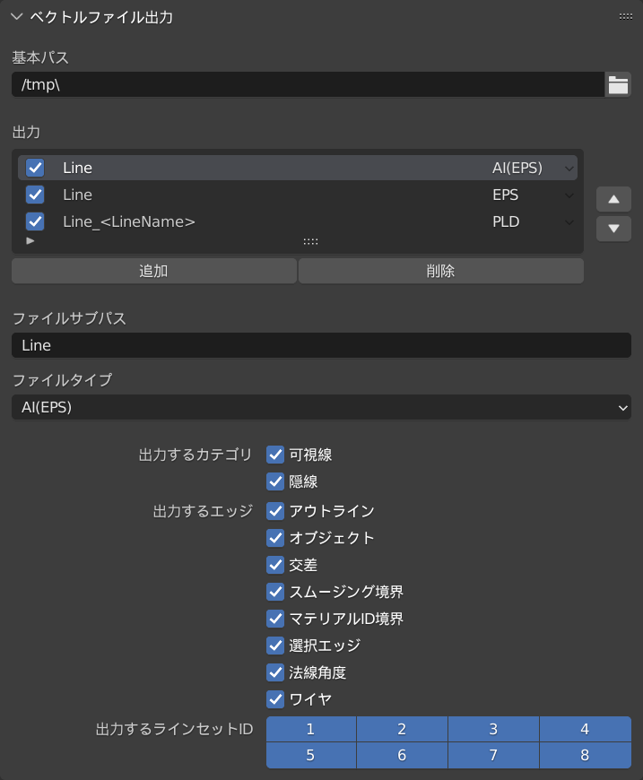The height and width of the screenshot is (780, 643).
Task: Disable the 隠線 checkbox
Action: (275, 481)
